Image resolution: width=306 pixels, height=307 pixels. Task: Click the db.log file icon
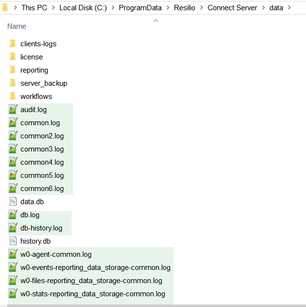[13, 215]
